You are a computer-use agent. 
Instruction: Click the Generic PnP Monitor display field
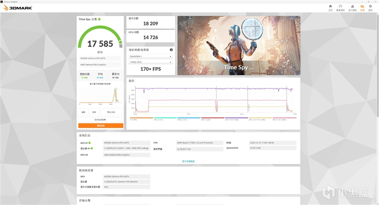click(126, 182)
